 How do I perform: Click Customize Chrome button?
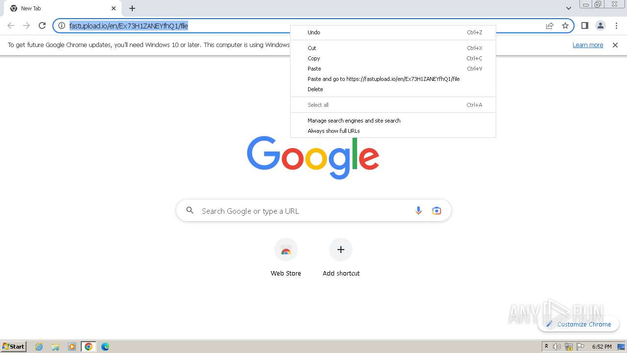(579, 324)
